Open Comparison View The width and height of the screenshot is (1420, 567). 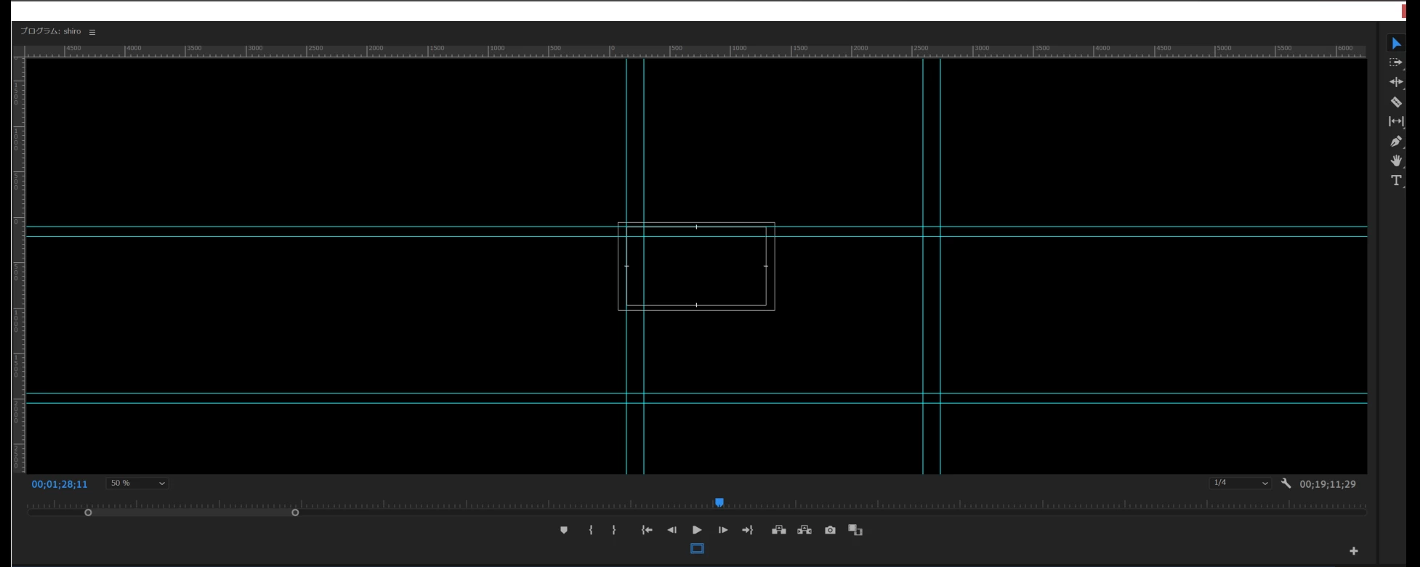(855, 530)
